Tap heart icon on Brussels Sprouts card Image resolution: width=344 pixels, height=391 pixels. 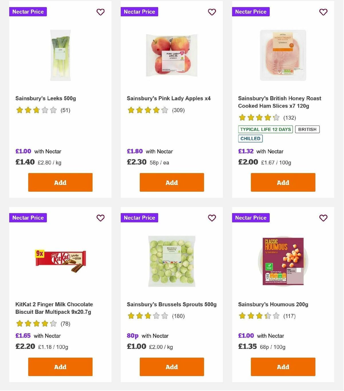[212, 218]
